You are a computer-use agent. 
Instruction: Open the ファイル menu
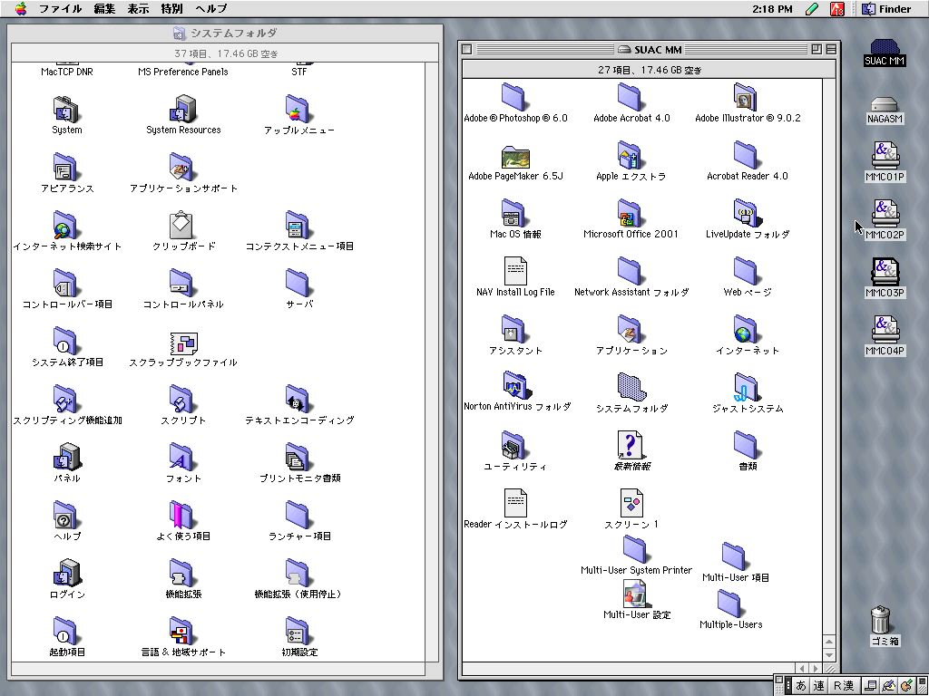click(x=60, y=8)
